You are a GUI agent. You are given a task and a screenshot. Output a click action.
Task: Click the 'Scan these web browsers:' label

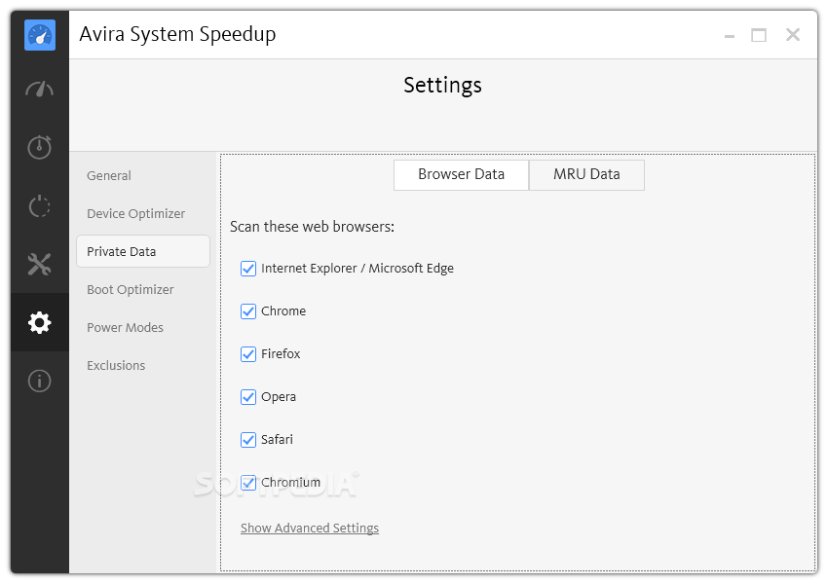(x=312, y=227)
